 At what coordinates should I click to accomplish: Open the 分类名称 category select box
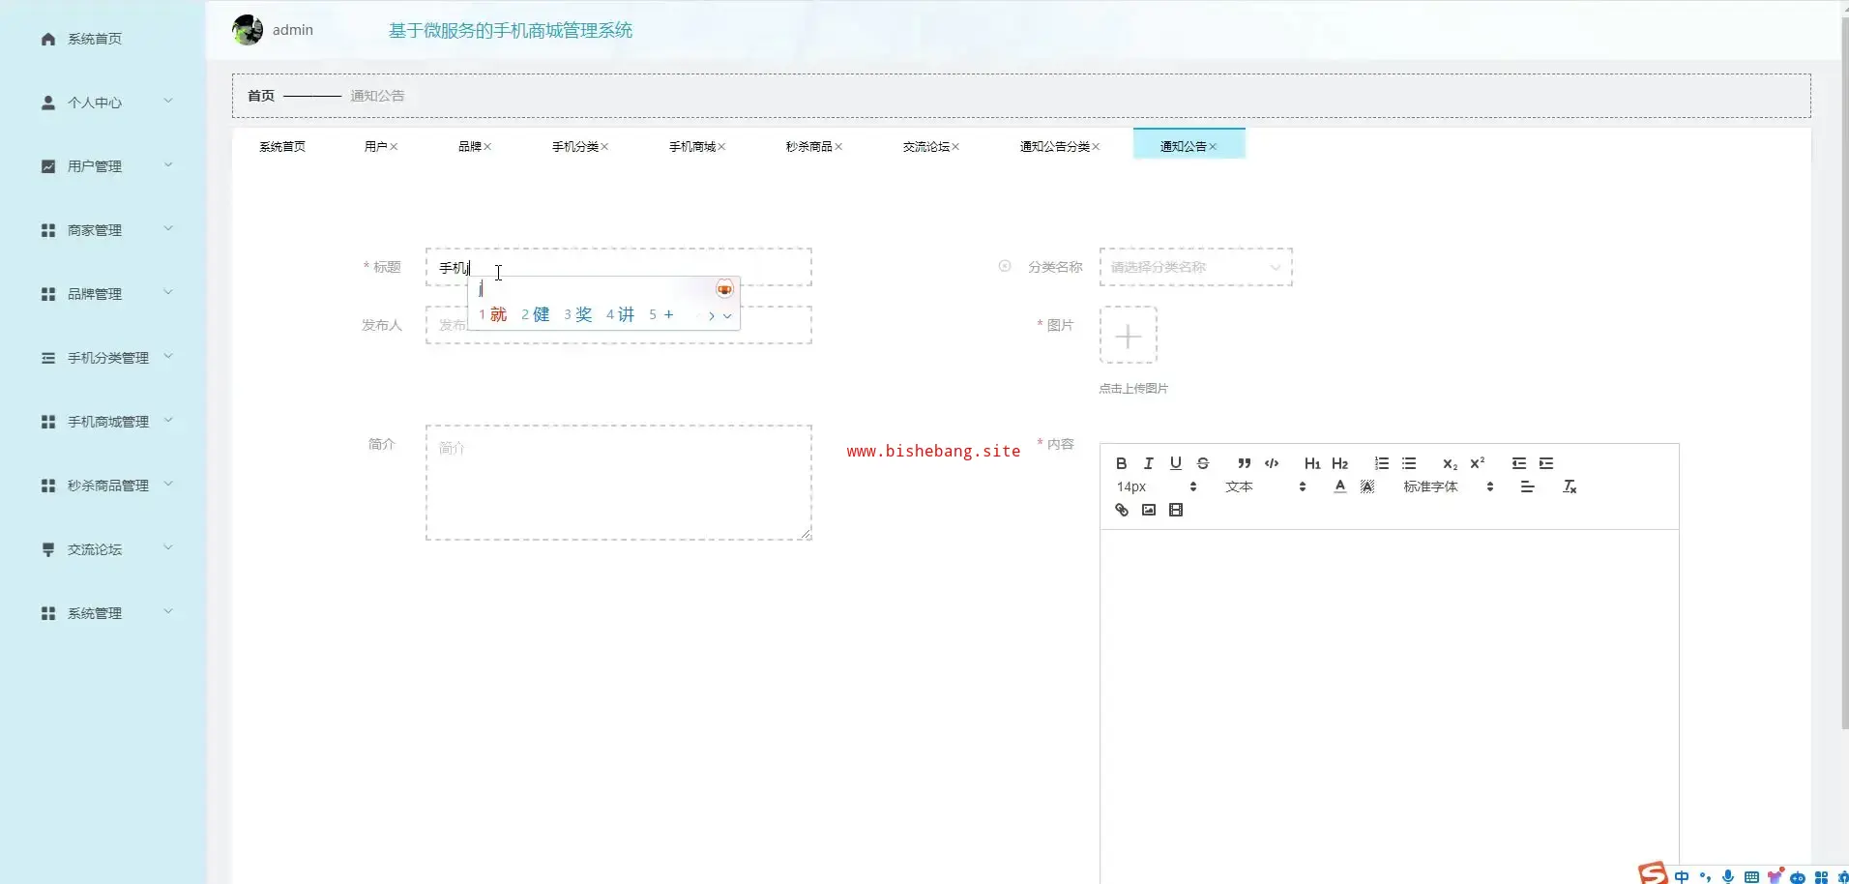click(1195, 267)
